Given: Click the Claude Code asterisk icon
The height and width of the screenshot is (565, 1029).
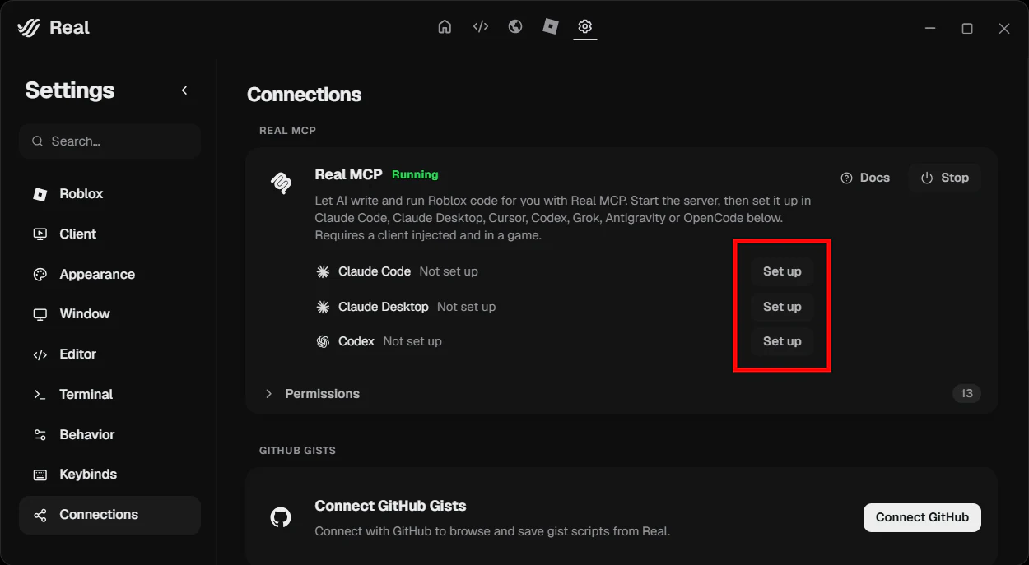Looking at the screenshot, I should pos(324,271).
